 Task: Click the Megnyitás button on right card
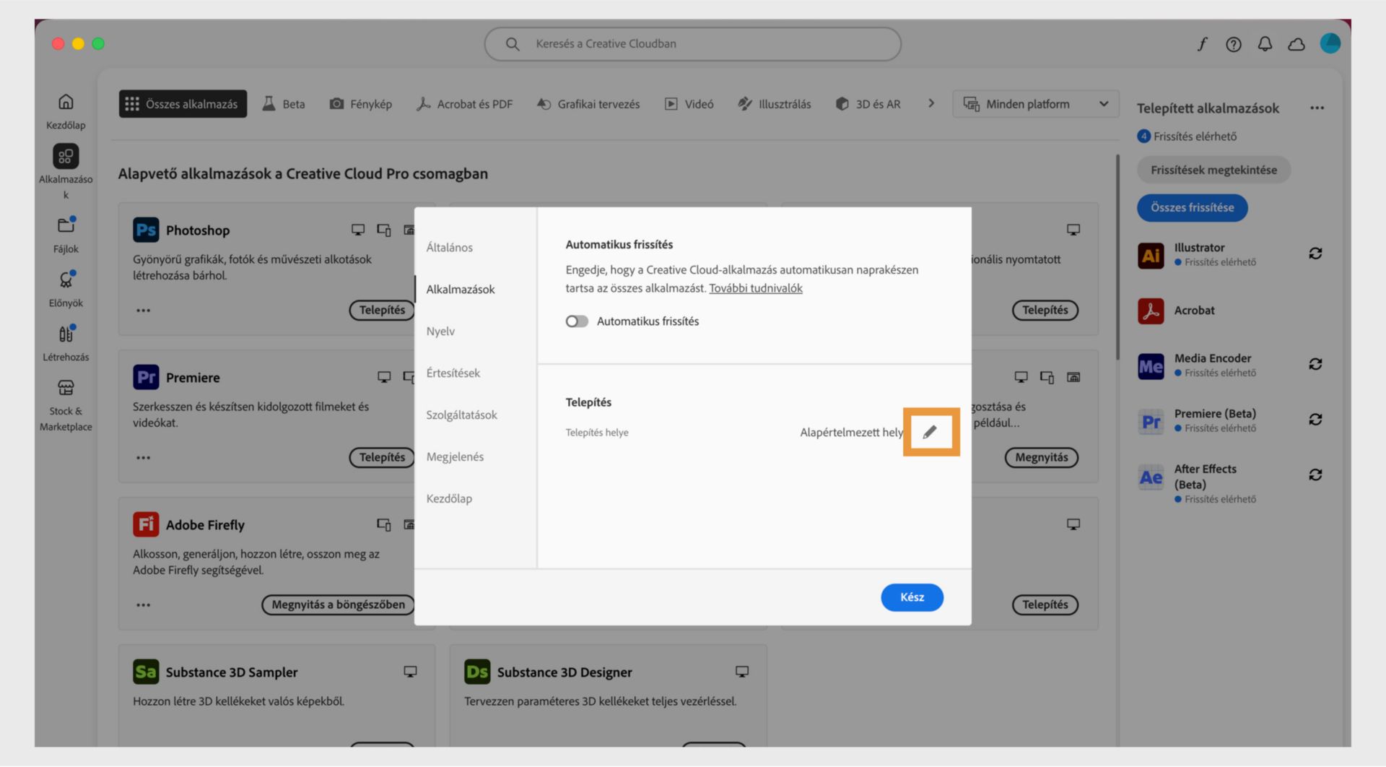click(x=1041, y=457)
